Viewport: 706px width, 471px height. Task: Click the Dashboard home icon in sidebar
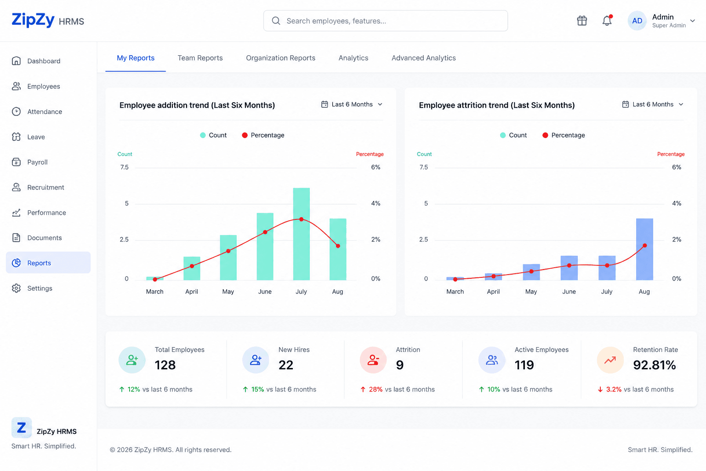click(16, 61)
